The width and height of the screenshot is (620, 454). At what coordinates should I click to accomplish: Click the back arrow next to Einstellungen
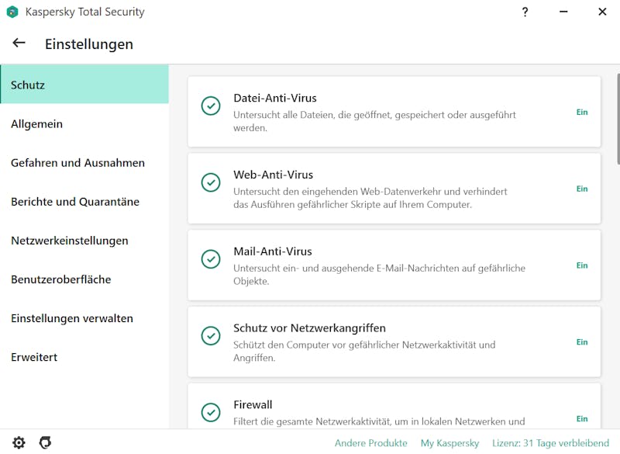[19, 43]
